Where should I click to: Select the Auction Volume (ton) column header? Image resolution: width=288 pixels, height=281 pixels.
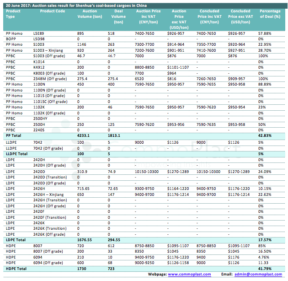click(x=89, y=13)
